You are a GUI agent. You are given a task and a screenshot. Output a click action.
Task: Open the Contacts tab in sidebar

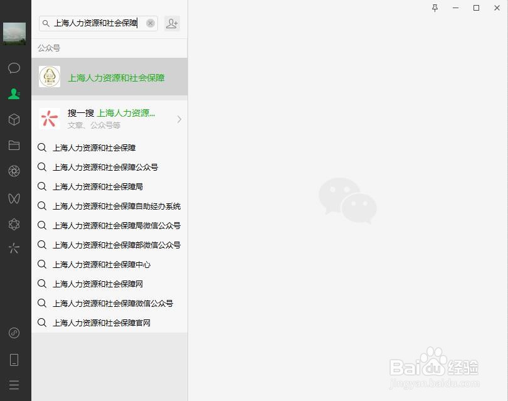[14, 94]
